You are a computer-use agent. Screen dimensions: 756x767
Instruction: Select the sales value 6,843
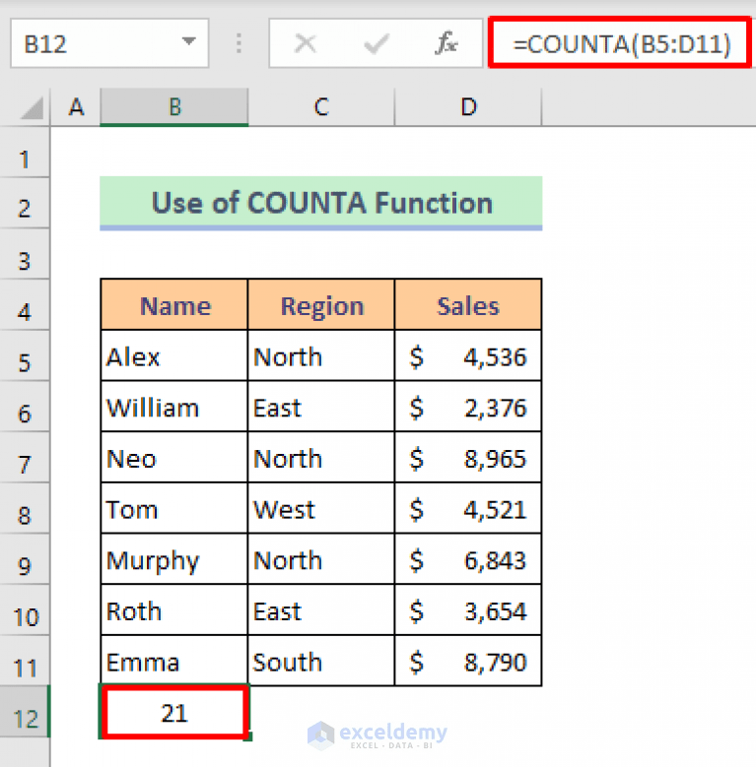click(468, 559)
